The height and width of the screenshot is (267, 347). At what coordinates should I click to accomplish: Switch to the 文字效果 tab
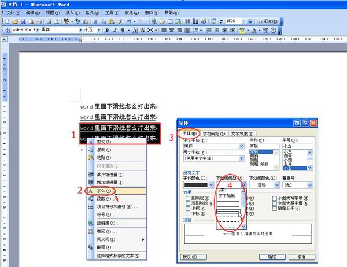pos(242,134)
